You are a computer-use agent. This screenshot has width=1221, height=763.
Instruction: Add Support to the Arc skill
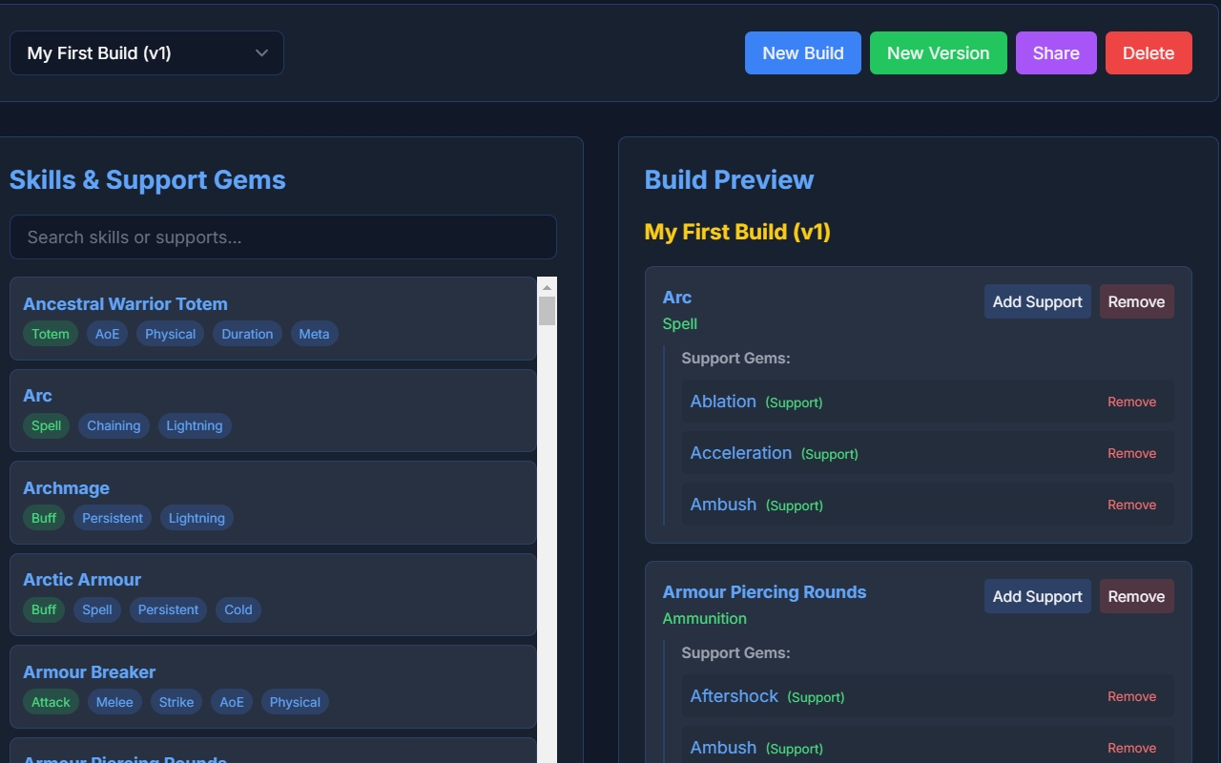point(1038,301)
